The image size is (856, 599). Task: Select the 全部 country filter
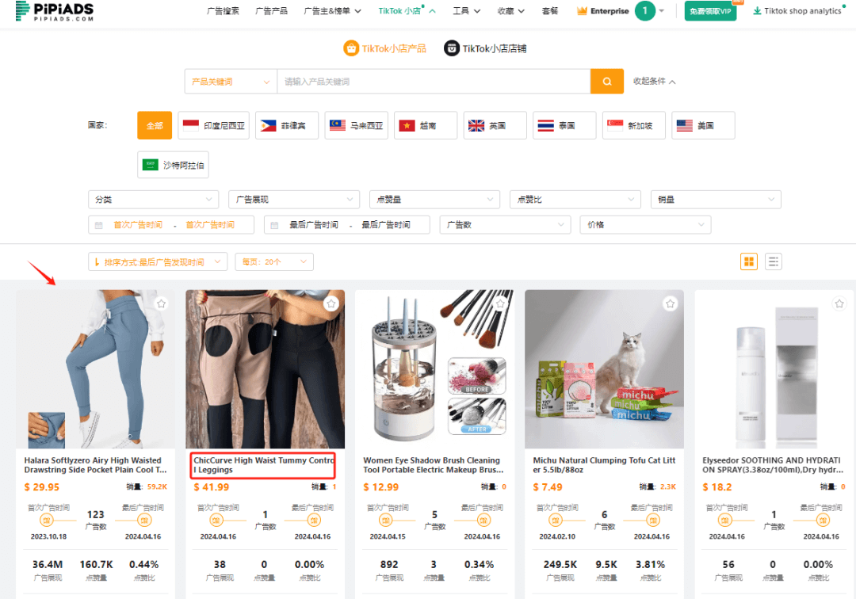pos(155,125)
